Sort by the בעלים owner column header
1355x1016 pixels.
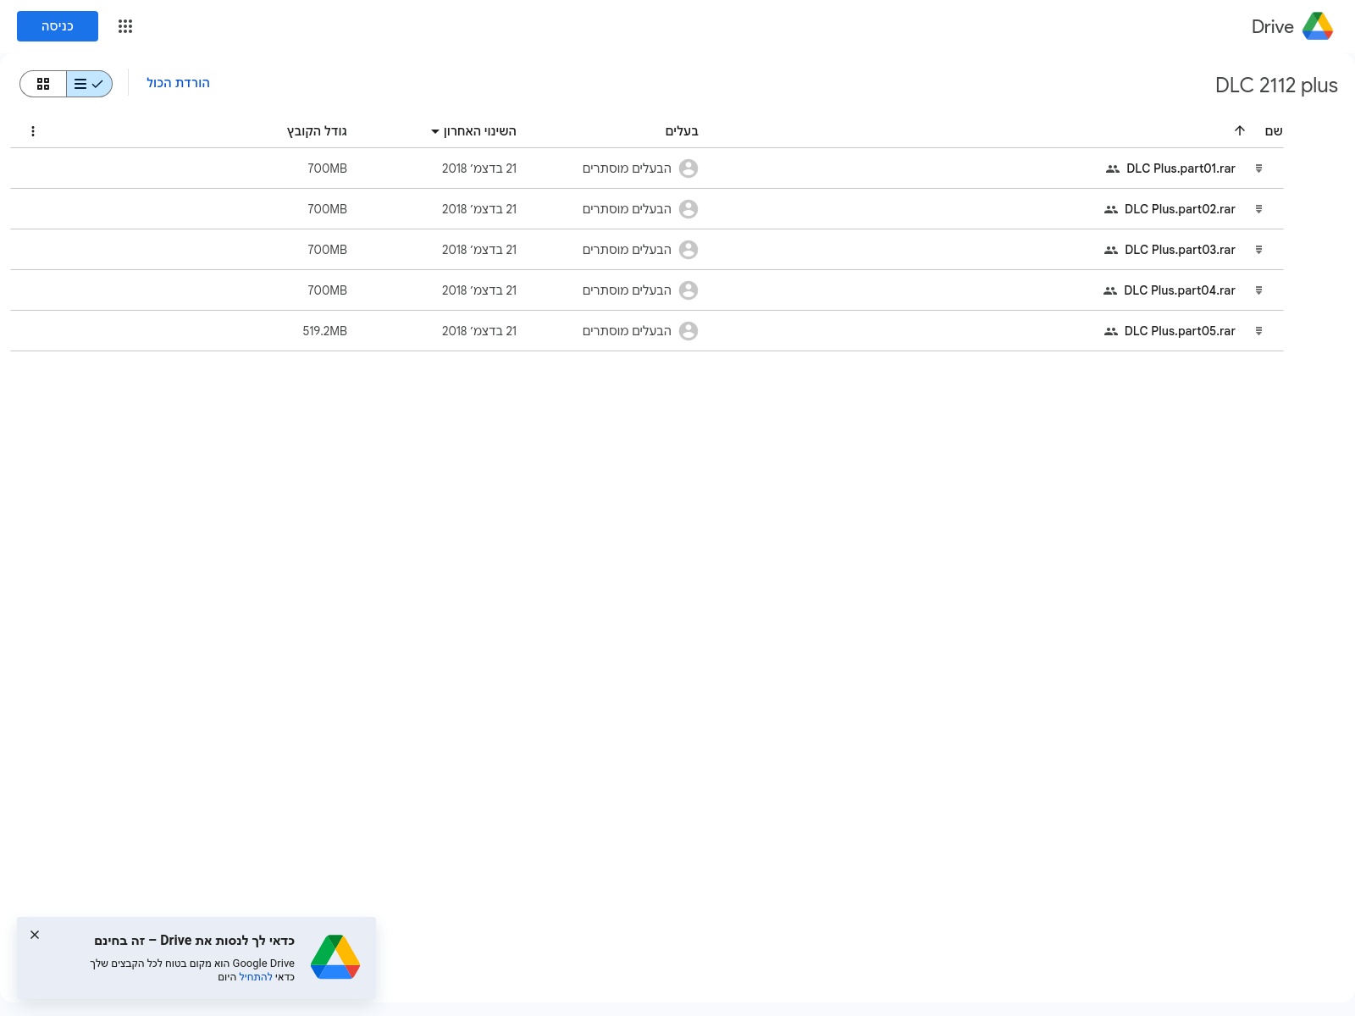[x=682, y=130]
